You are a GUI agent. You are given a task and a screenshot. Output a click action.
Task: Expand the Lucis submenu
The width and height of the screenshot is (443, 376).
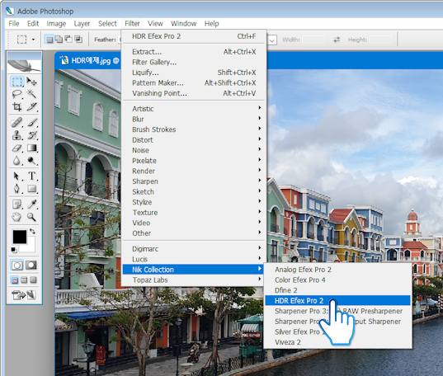tap(194, 259)
